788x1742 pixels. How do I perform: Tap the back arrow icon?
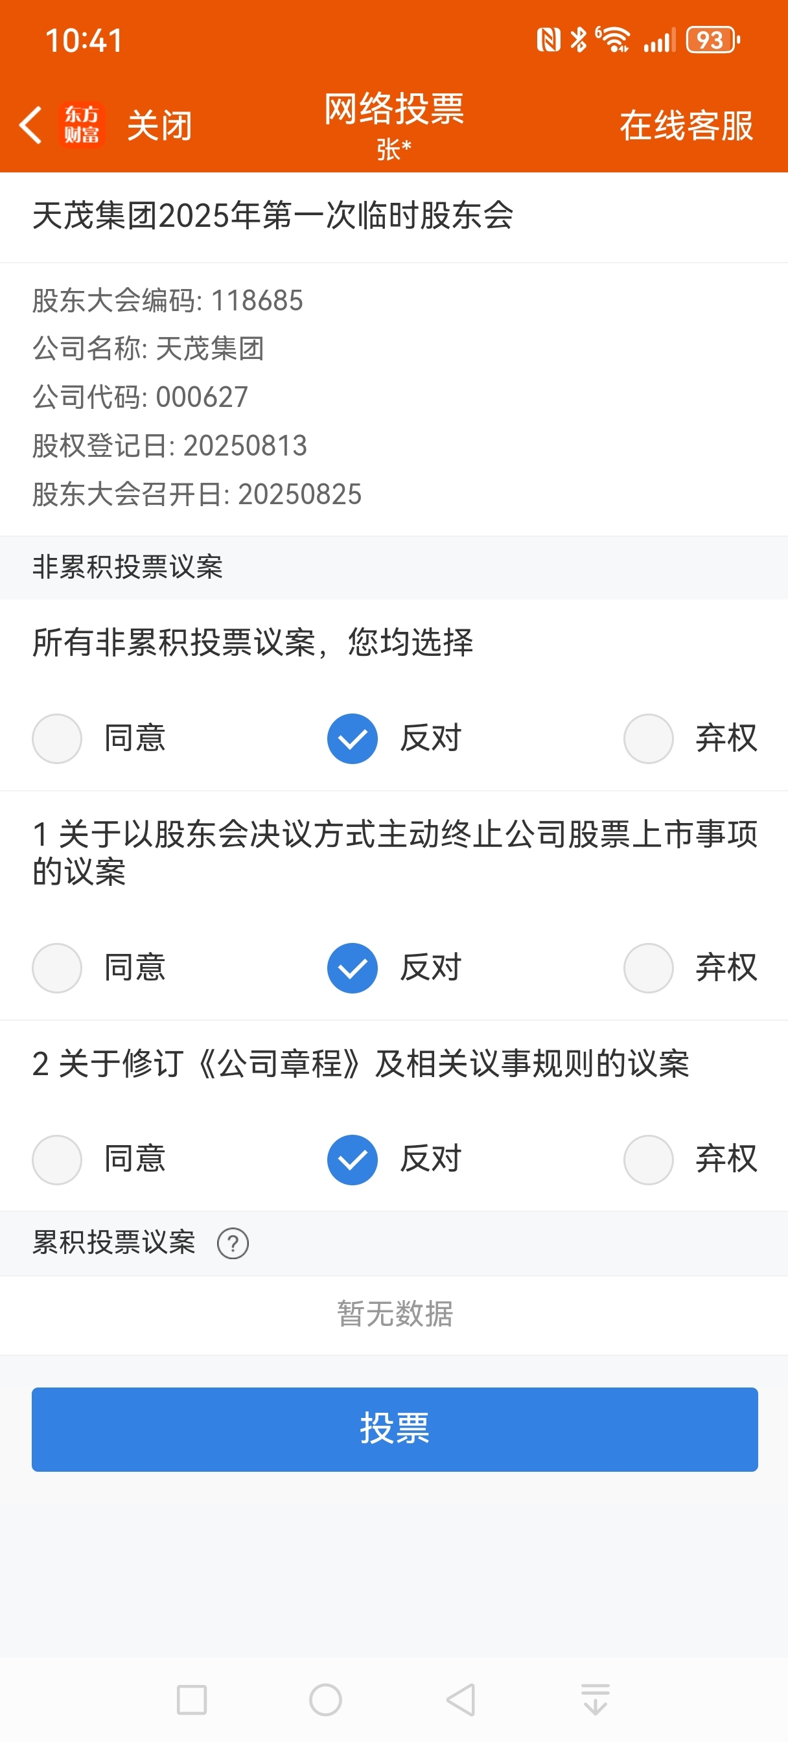pyautogui.click(x=30, y=125)
